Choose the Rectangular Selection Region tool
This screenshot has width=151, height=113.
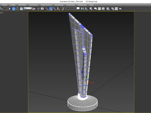coord(5,9)
